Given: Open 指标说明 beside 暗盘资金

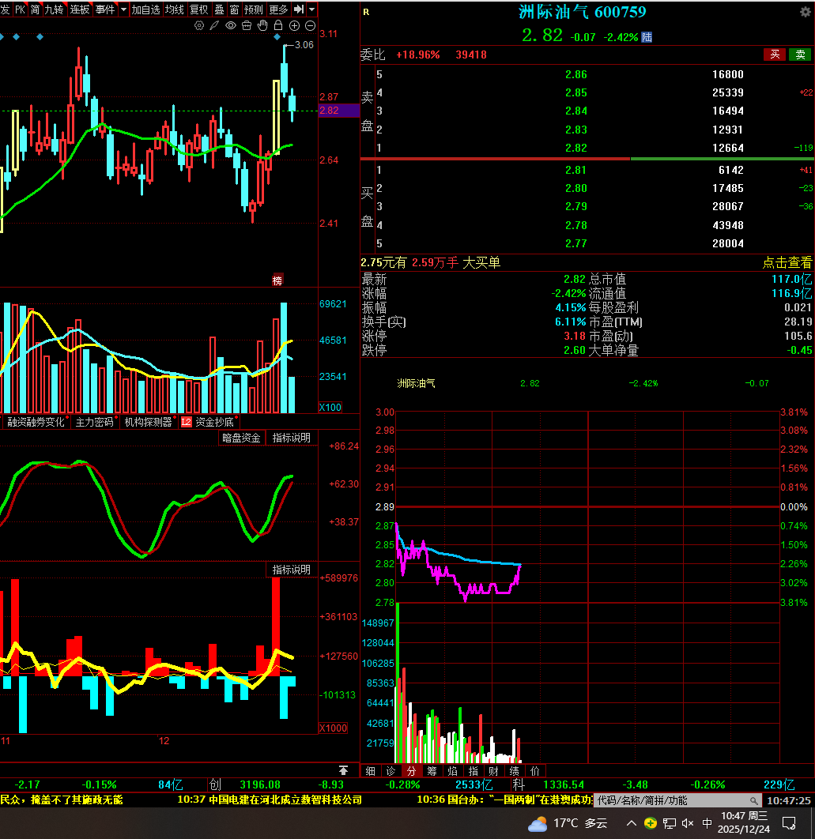Looking at the screenshot, I should tap(292, 438).
